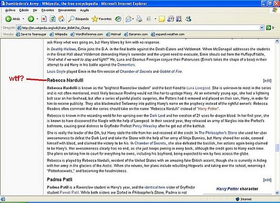Screen dimensions: 280x203
Task: Open Chamber of Secrets link in Rebecca section
Action: tap(150, 143)
